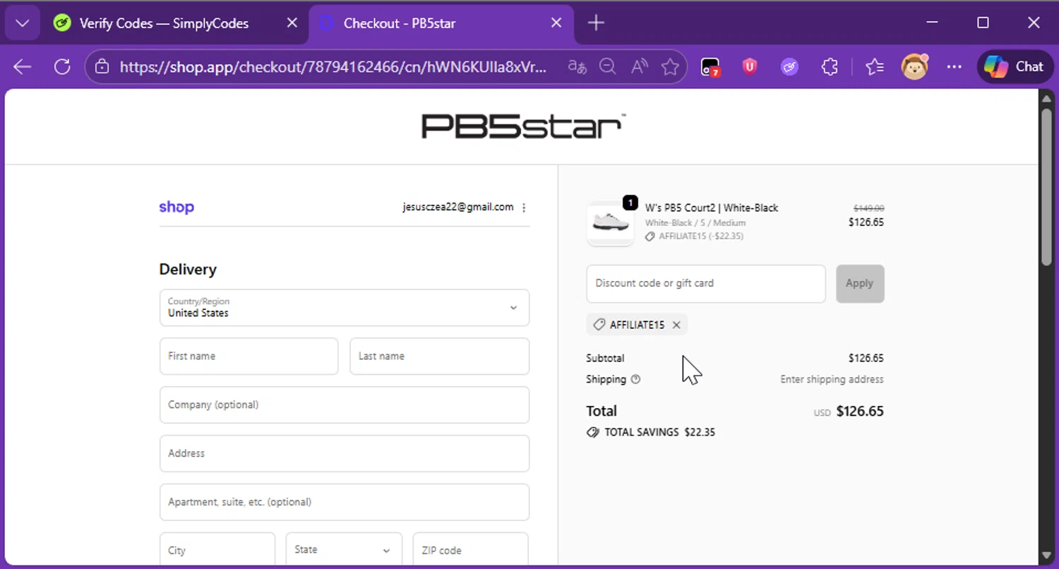Click the Apply discount button

point(860,284)
